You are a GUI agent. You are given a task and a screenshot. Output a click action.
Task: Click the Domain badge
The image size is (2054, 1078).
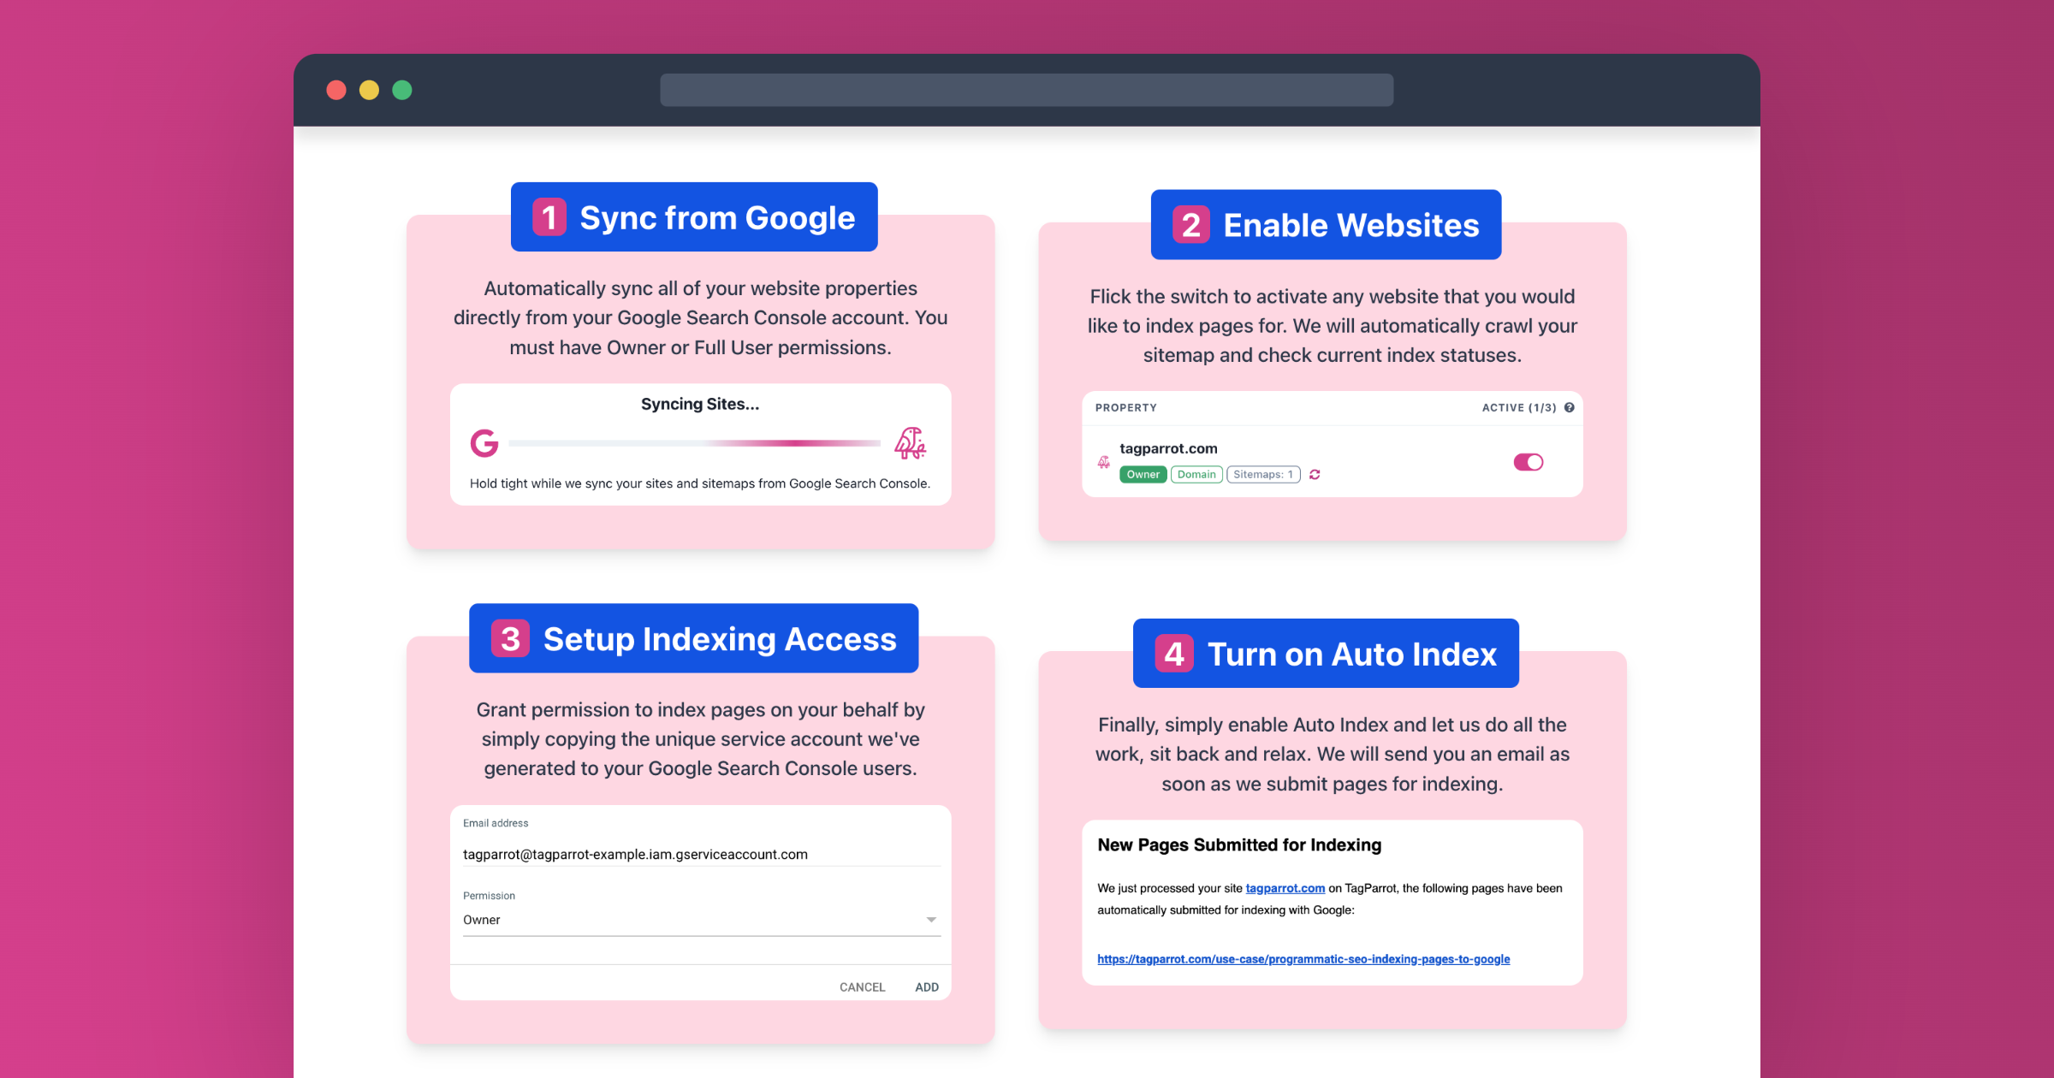[1196, 475]
